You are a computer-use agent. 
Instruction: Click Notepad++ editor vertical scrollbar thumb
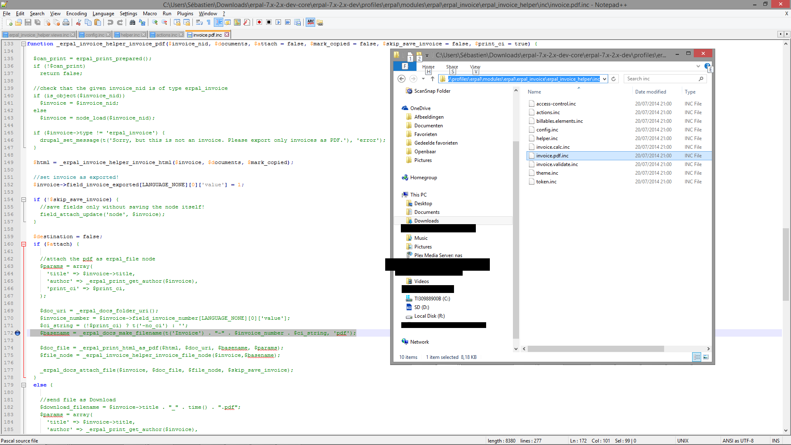786,264
